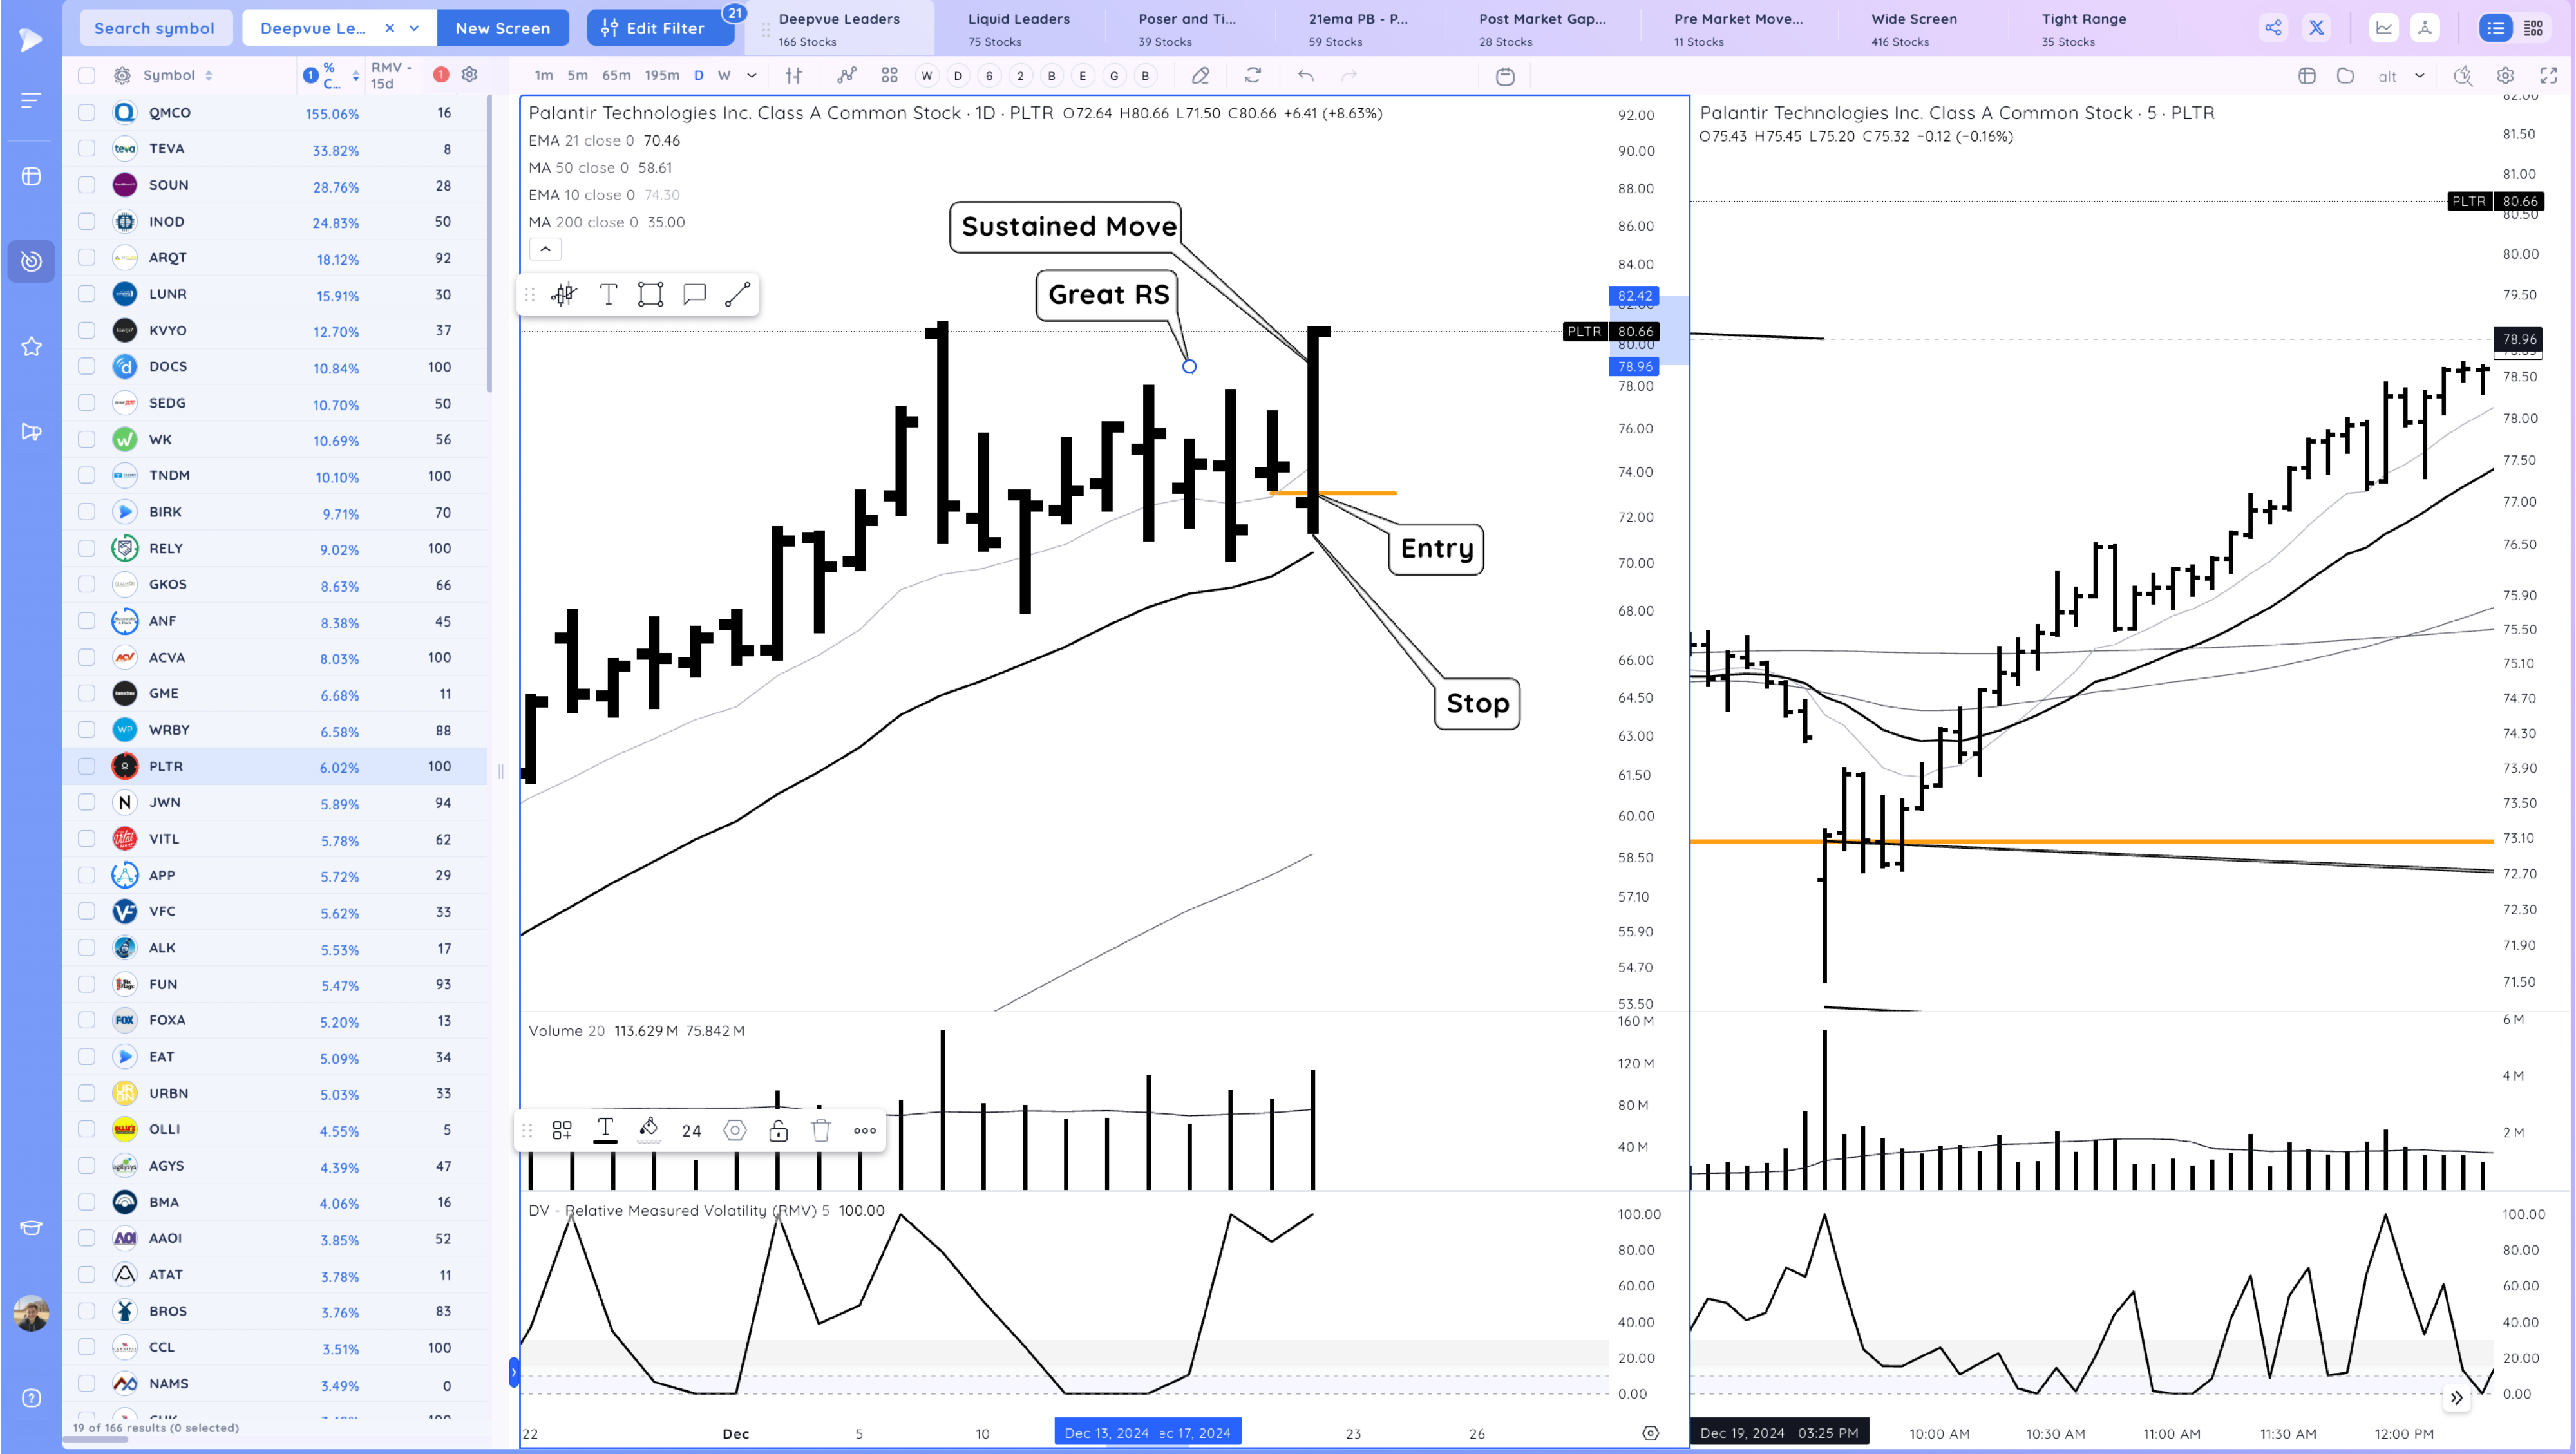2576x1454 pixels.
Task: Select the rectangle drawing tool
Action: 651,294
